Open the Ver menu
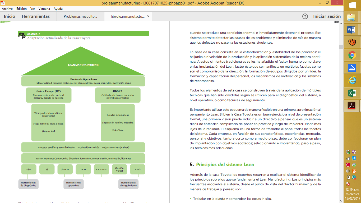The width and height of the screenshot is (361, 203). coord(33,9)
